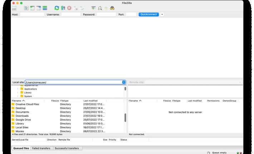Toggle the local directory tree icon

pyautogui.click(x=33, y=8)
